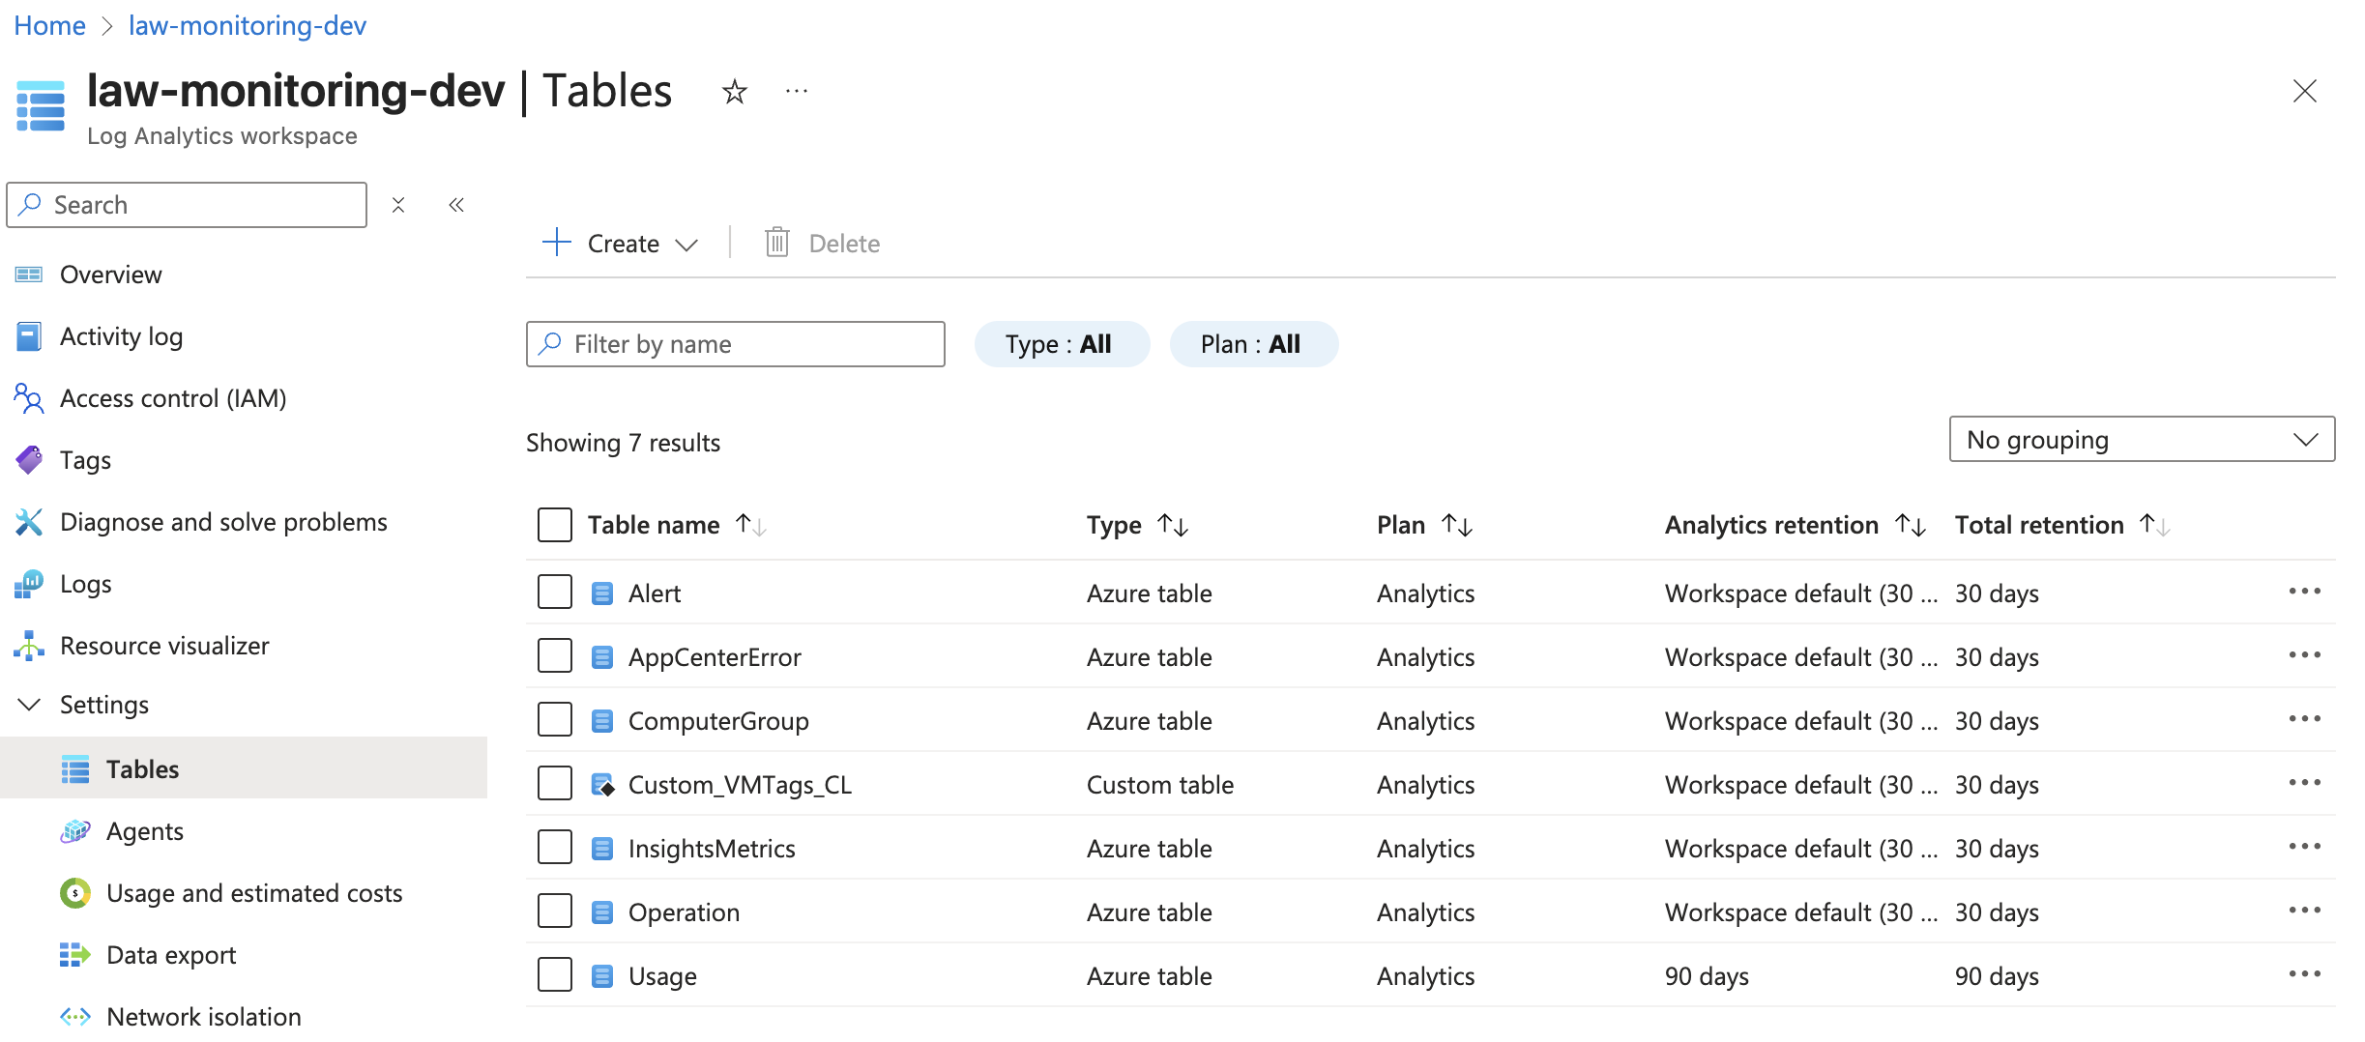This screenshot has height=1042, width=2365.
Task: Open the Create dropdown menu
Action: click(620, 243)
